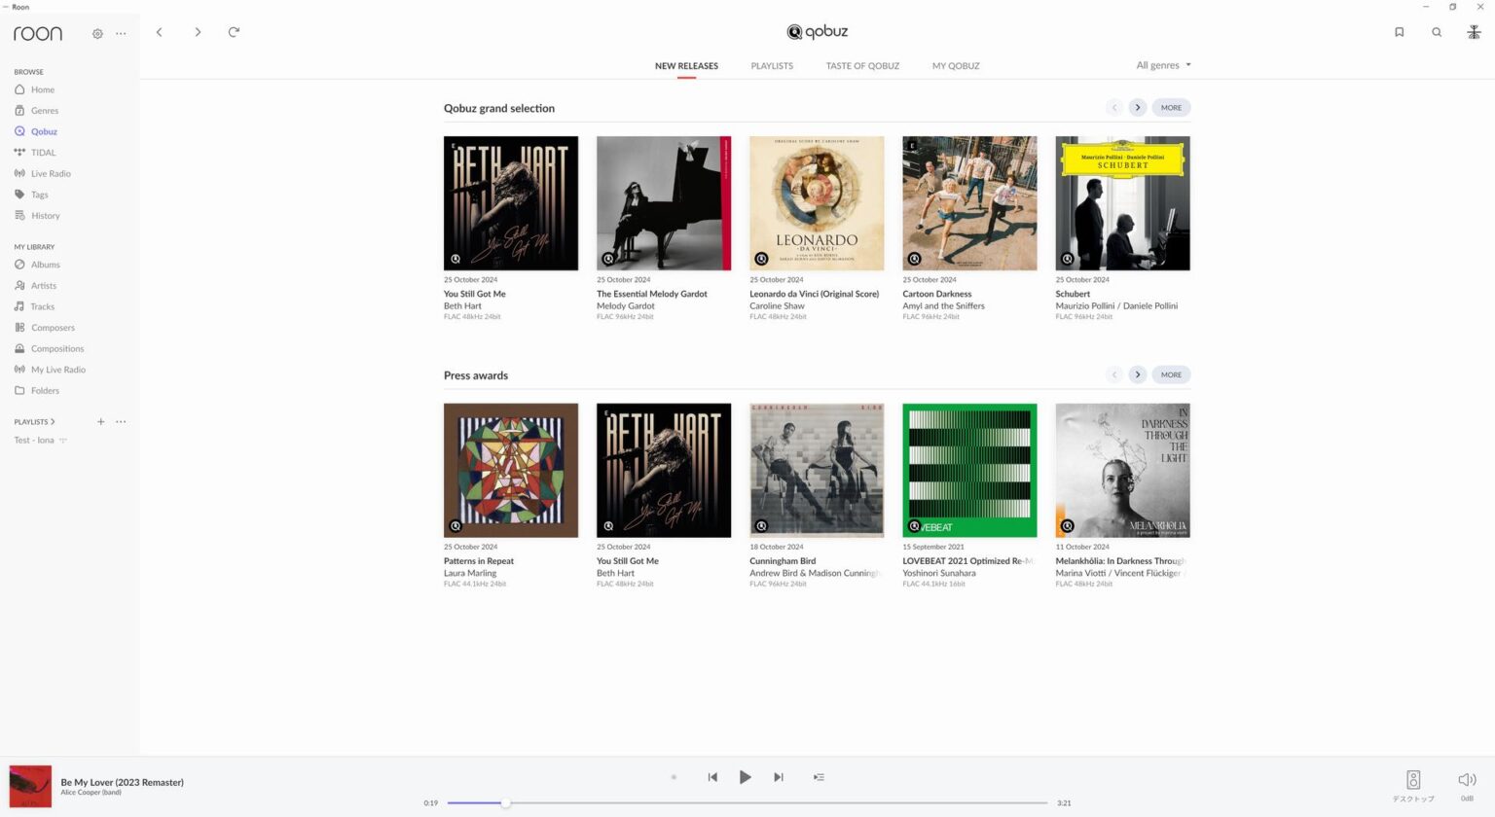Toggle the volume control speaker icon

click(x=1466, y=778)
